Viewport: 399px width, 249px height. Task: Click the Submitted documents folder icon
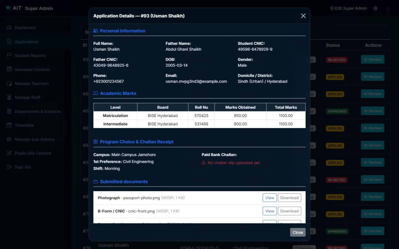pyautogui.click(x=96, y=182)
